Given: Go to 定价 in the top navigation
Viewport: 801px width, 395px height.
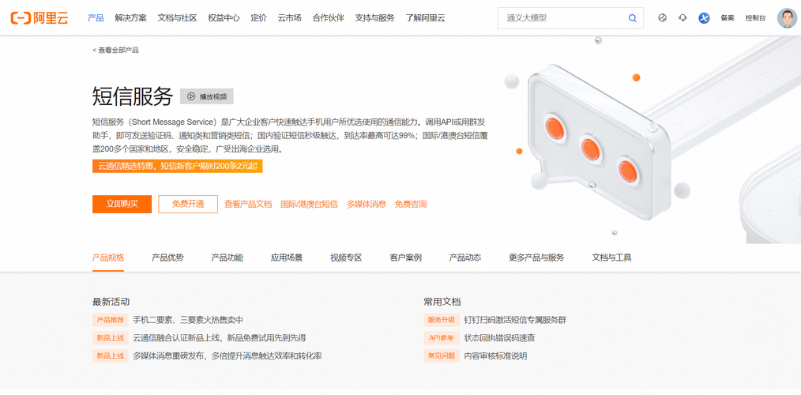Looking at the screenshot, I should [x=258, y=18].
